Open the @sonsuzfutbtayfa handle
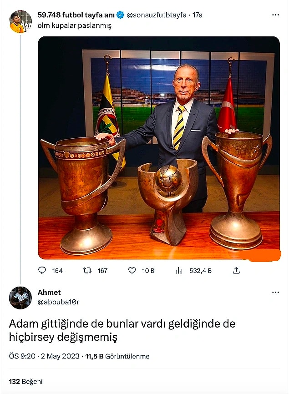Viewport: 289px width, 394px height. coord(157,15)
